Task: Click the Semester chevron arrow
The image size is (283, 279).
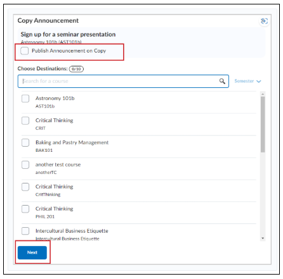Action: click(x=259, y=82)
